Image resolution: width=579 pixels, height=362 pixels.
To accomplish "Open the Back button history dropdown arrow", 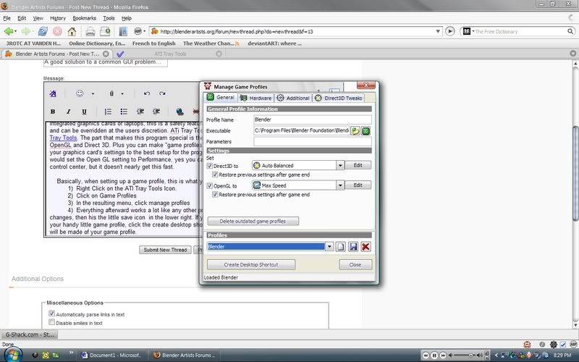I will click(x=15, y=31).
